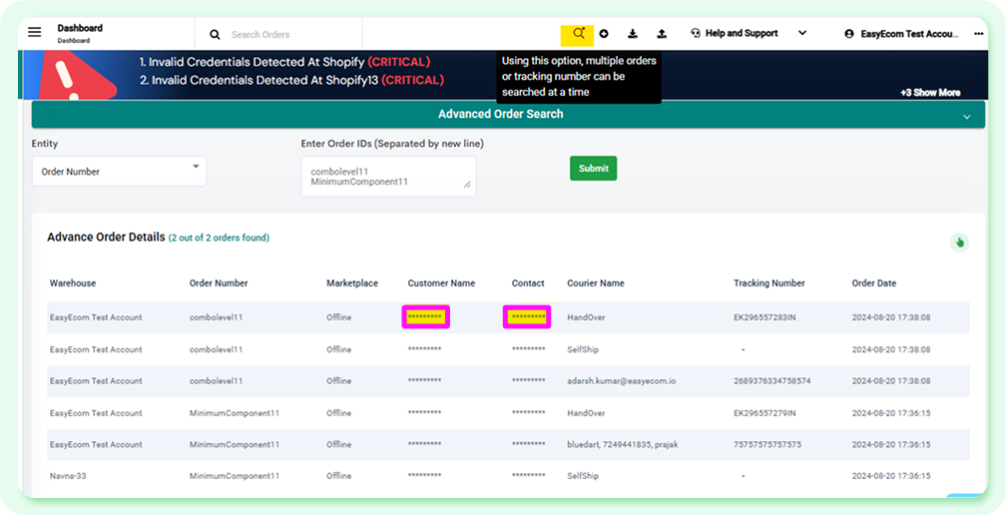The width and height of the screenshot is (1006, 515).
Task: Open the EasyEcom Test Account menu
Action: (x=909, y=34)
